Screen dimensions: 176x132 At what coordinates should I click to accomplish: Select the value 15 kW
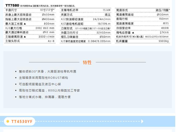[107, 10]
